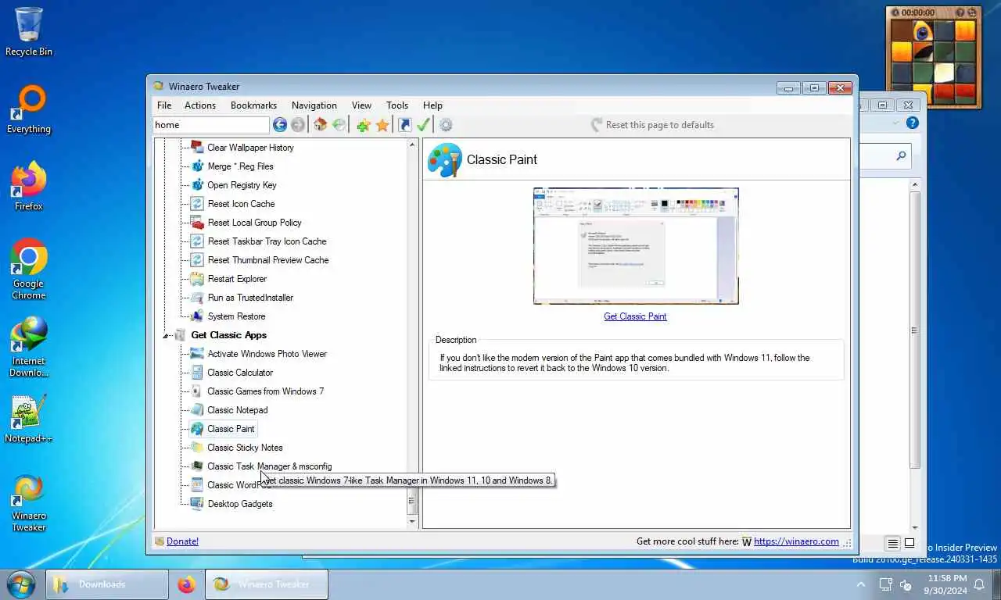Screen dimensions: 1001x600
Task: Open the File menu
Action: [x=164, y=105]
